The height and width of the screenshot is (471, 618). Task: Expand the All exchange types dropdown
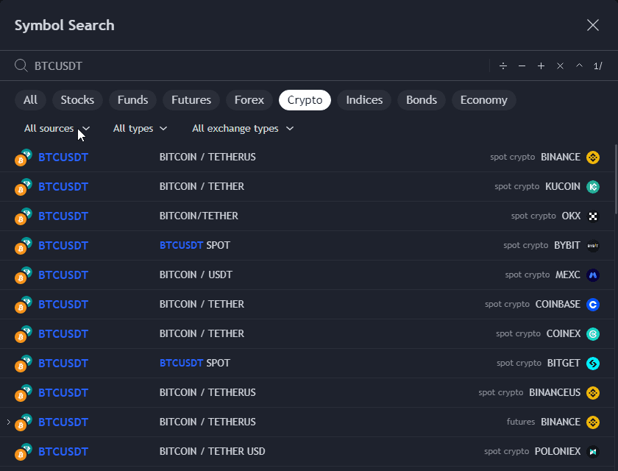tap(243, 129)
